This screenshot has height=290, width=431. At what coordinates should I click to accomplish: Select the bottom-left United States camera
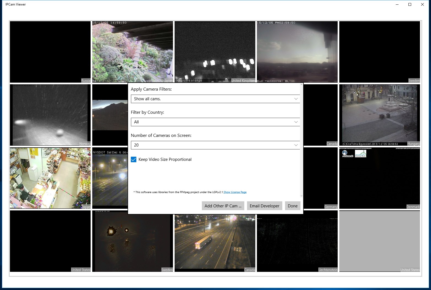click(x=50, y=241)
